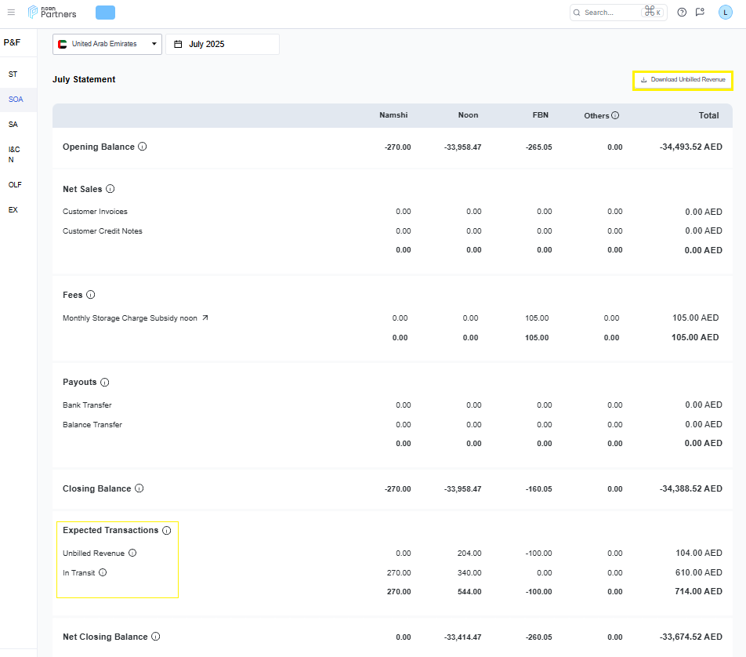Show info for Payouts
The height and width of the screenshot is (657, 746).
pyautogui.click(x=105, y=383)
